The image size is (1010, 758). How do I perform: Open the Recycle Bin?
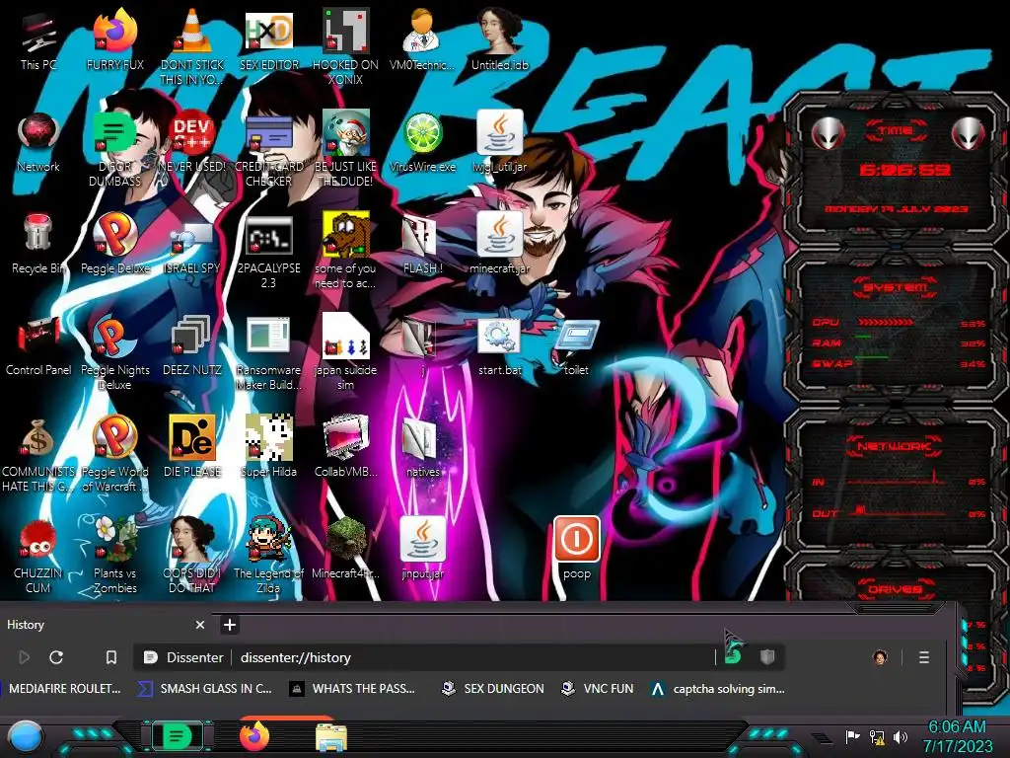(38, 245)
